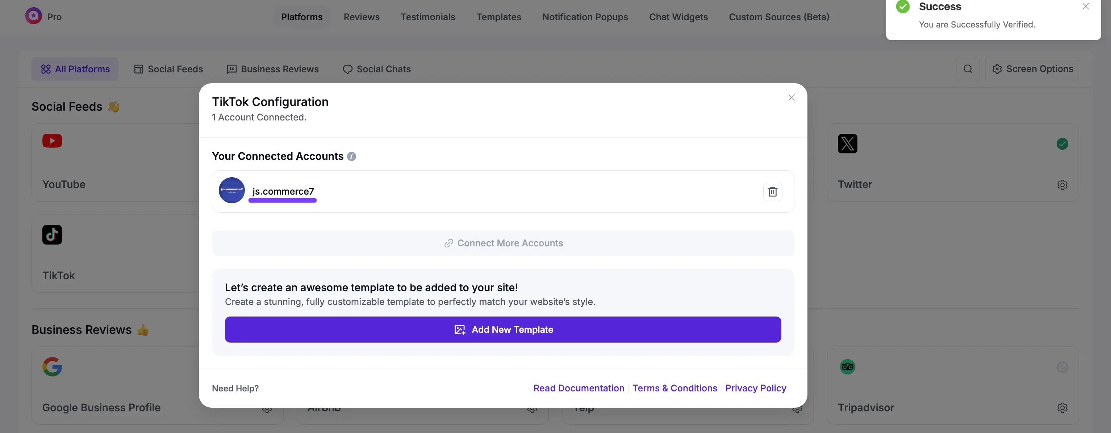Click the search magnifier icon
This screenshot has height=433, width=1111.
click(968, 69)
